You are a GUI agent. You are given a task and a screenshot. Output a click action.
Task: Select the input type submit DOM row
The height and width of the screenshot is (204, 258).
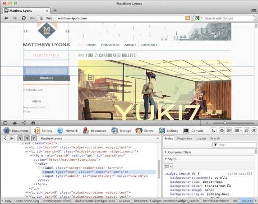tap(95, 176)
